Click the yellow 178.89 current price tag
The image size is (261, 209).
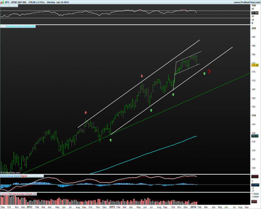point(255,65)
